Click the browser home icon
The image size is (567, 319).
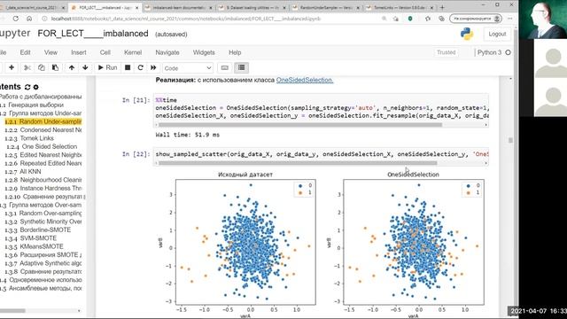pyautogui.click(x=29, y=19)
